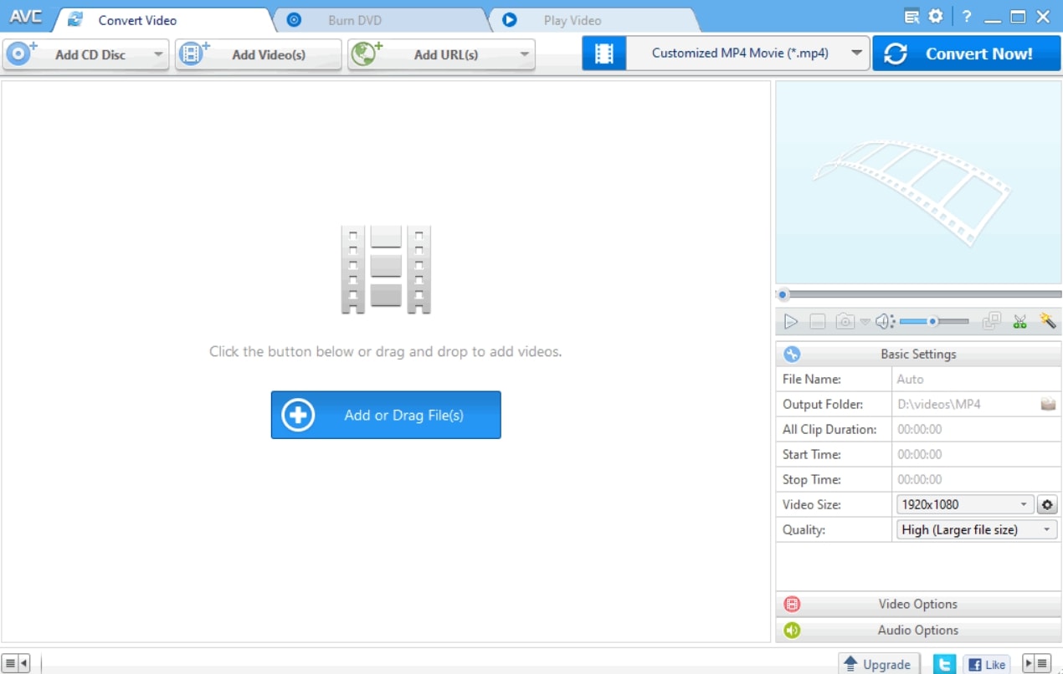Open the scissors clip video tool
Viewport: 1063px width, 674px height.
[1019, 321]
